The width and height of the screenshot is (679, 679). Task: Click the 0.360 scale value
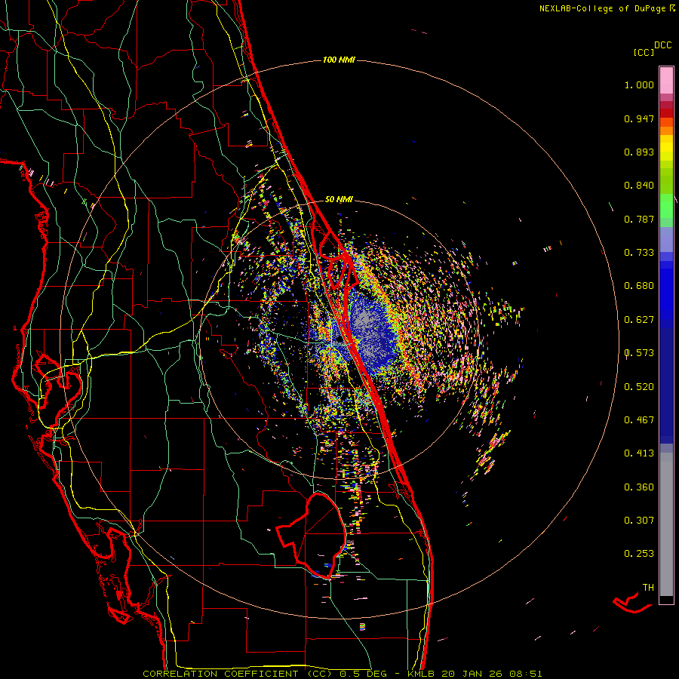pyautogui.click(x=639, y=487)
